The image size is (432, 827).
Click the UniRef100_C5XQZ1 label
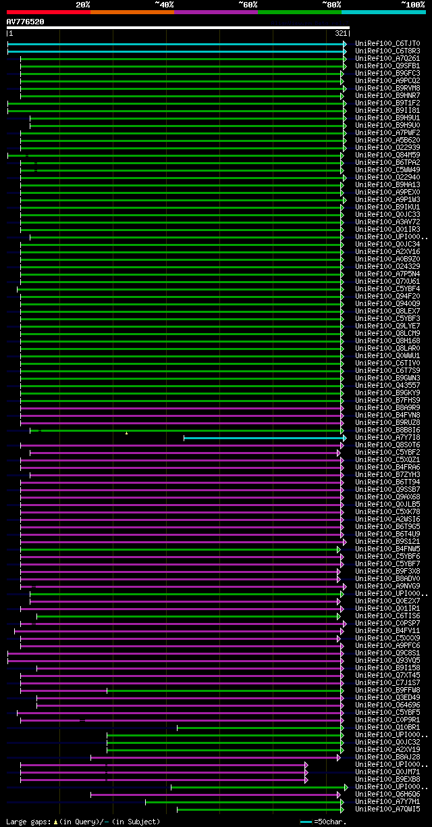tap(387, 460)
